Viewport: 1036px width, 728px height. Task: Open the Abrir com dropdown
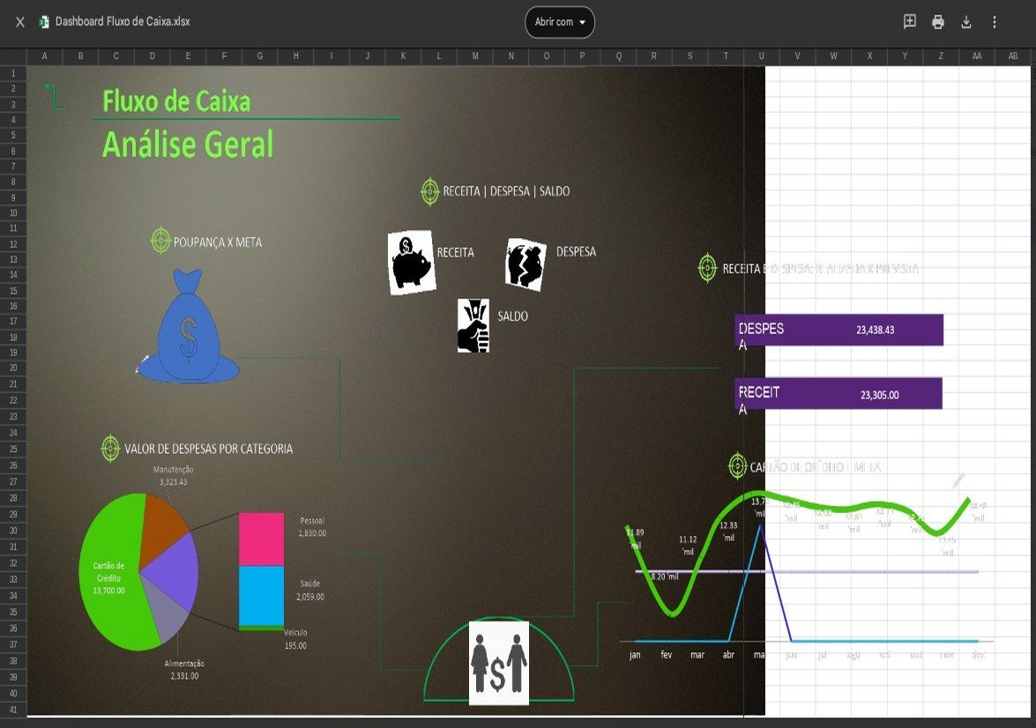click(x=561, y=22)
